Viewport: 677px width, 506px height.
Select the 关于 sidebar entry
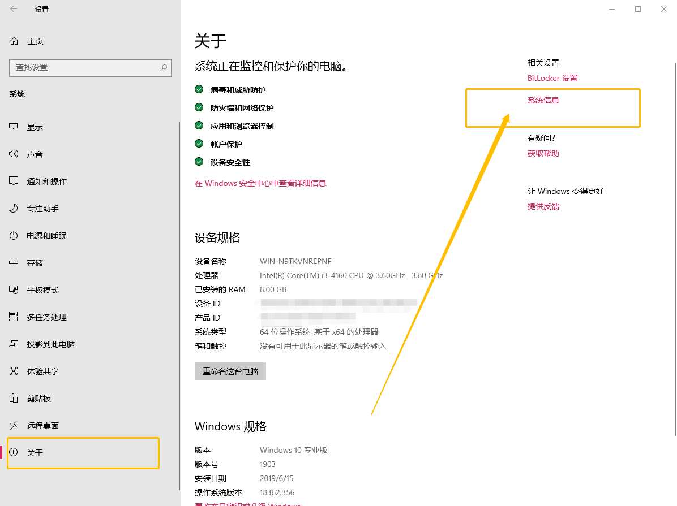pyautogui.click(x=31, y=453)
